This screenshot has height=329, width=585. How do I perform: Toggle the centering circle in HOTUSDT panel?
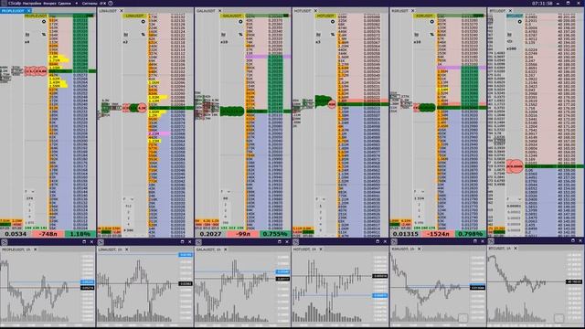pos(333,22)
